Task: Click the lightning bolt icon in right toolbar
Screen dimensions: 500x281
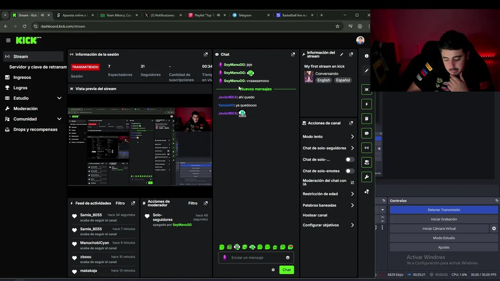Action: coord(366,104)
